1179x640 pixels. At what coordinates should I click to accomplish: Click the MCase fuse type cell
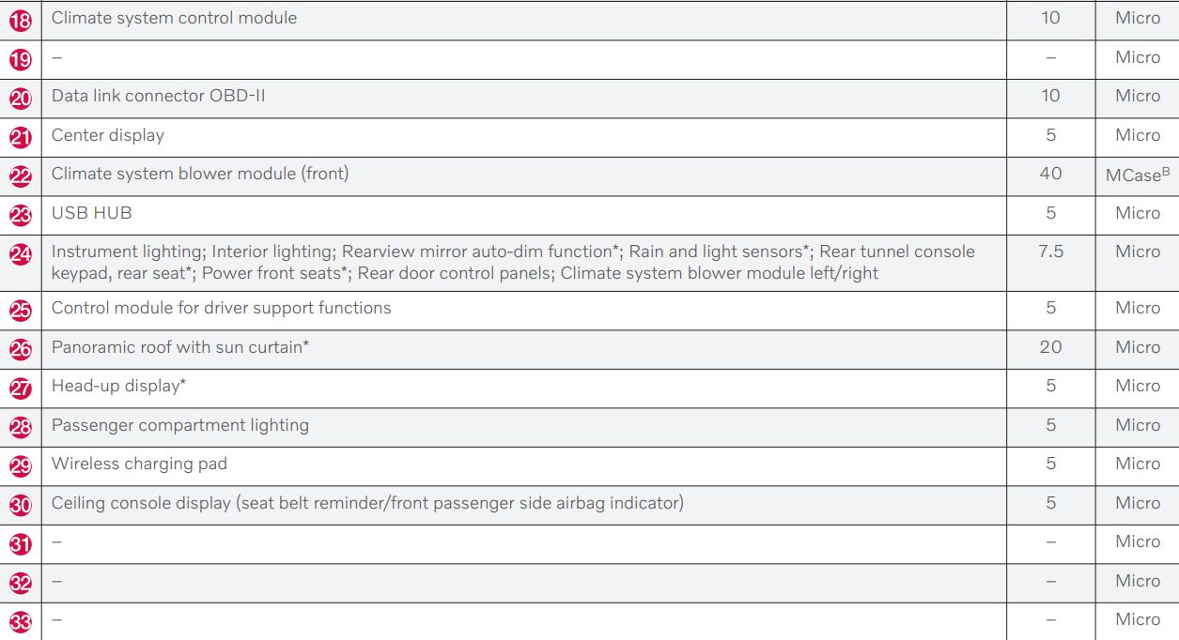point(1137,175)
